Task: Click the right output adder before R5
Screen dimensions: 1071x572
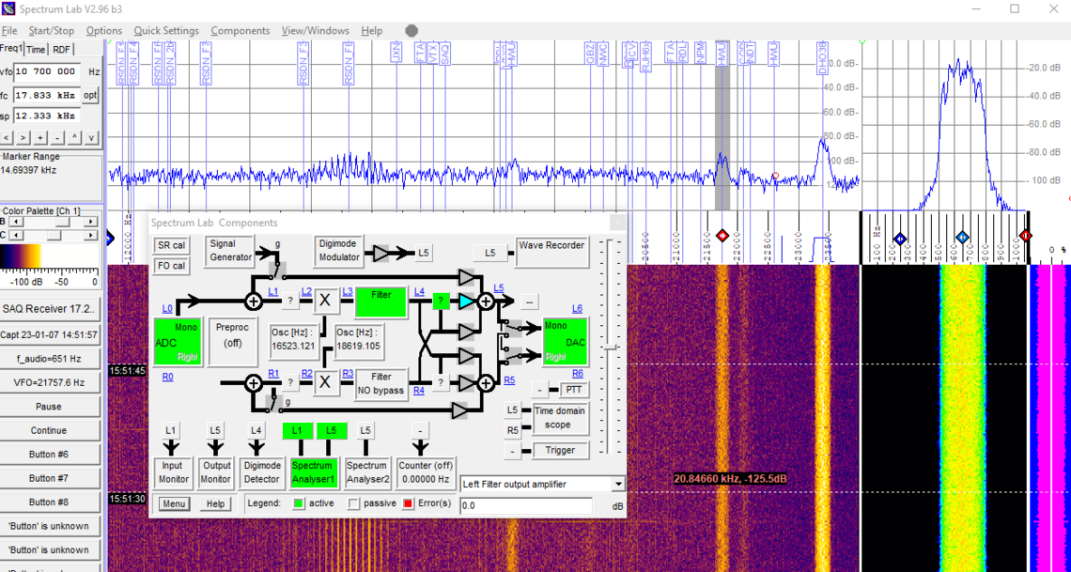Action: (486, 383)
